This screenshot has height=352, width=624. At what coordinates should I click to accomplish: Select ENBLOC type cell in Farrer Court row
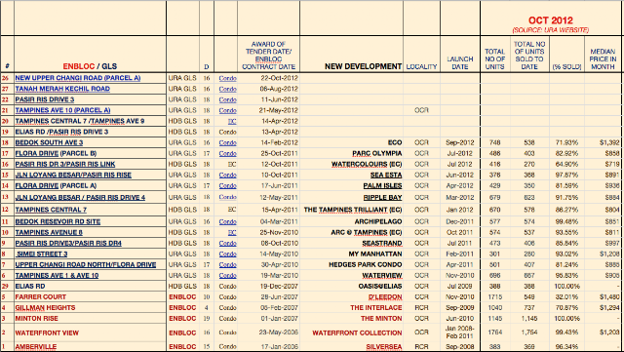(182, 297)
